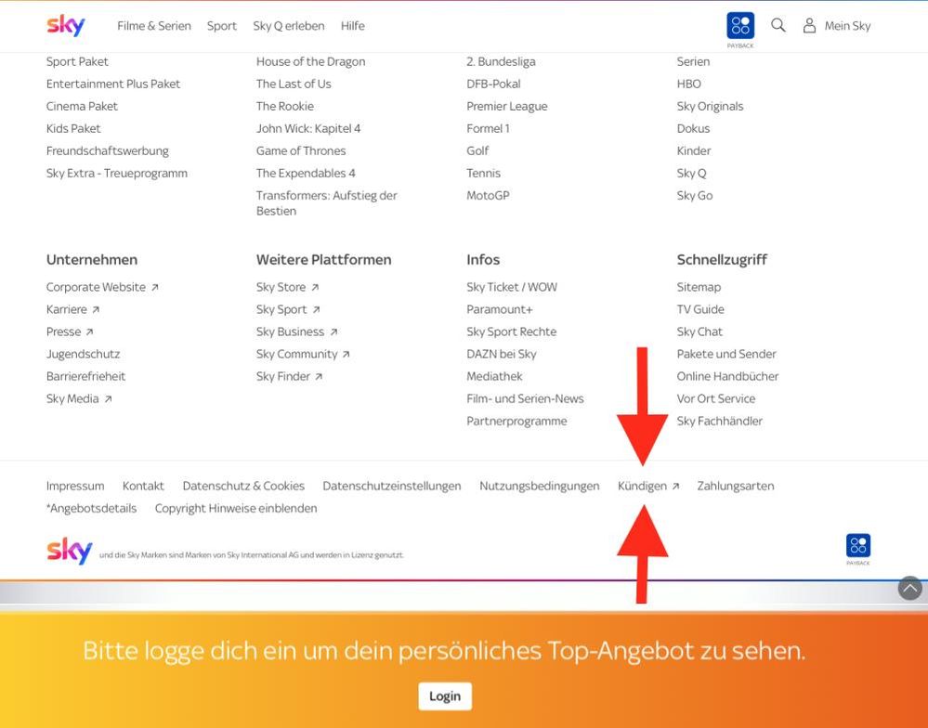
Task: Open Transformers: Aufstieg der Bestien link
Action: point(327,202)
